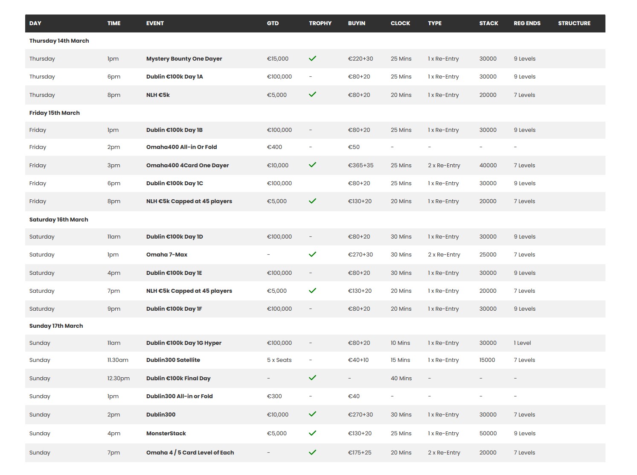Screen dimensions: 637x475
Task: Click trophy checkmark for Saturday 7pm NLH €5k Capped
Action: click(312, 291)
